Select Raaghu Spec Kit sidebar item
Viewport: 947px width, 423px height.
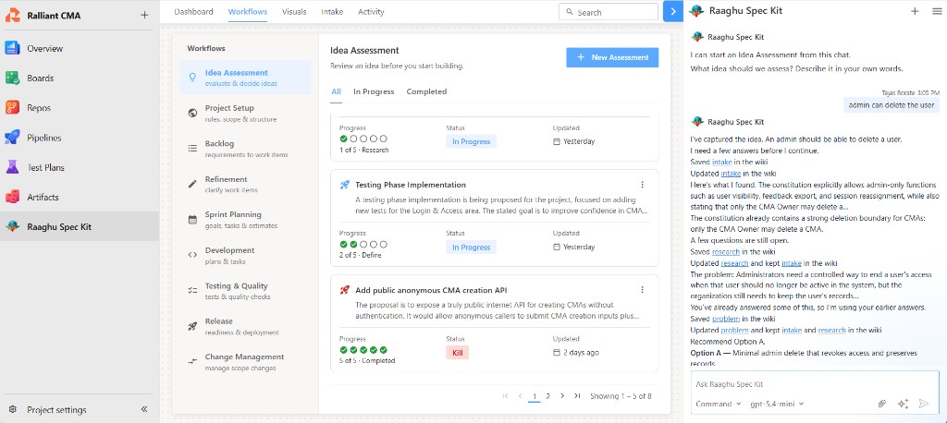click(80, 227)
